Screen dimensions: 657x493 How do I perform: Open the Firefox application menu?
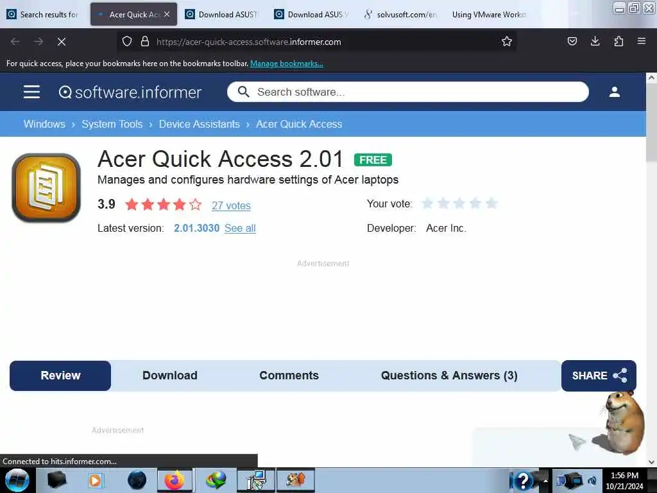tap(642, 41)
